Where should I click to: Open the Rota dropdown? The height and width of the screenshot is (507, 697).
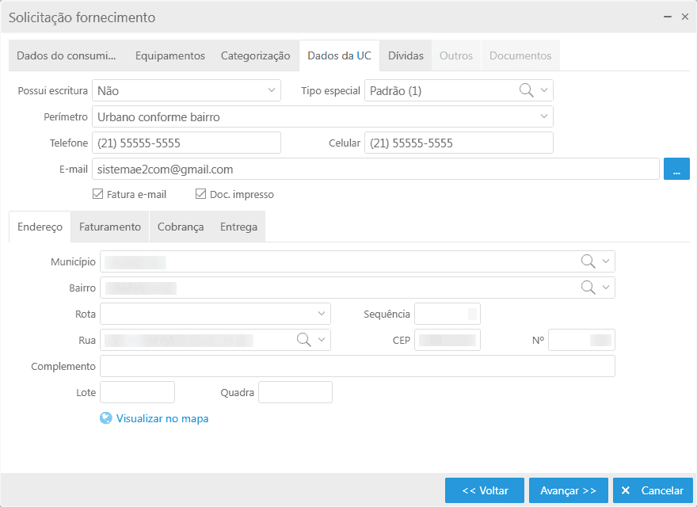[215, 314]
